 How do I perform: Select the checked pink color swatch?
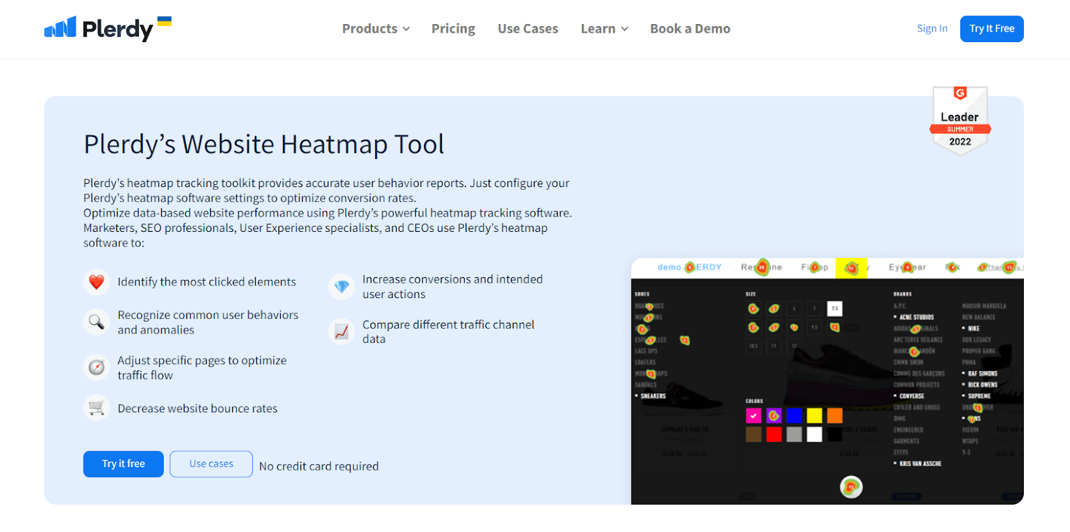tap(754, 416)
